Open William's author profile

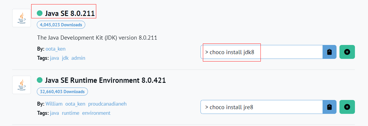[54, 104]
